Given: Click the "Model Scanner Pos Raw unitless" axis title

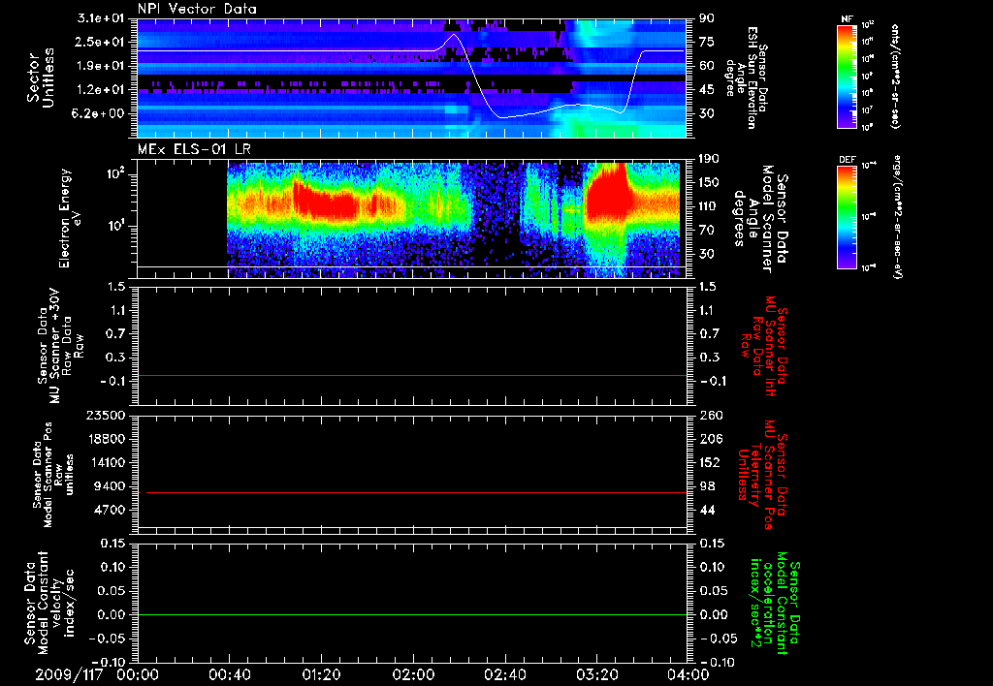Looking at the screenshot, I should coord(53,475).
